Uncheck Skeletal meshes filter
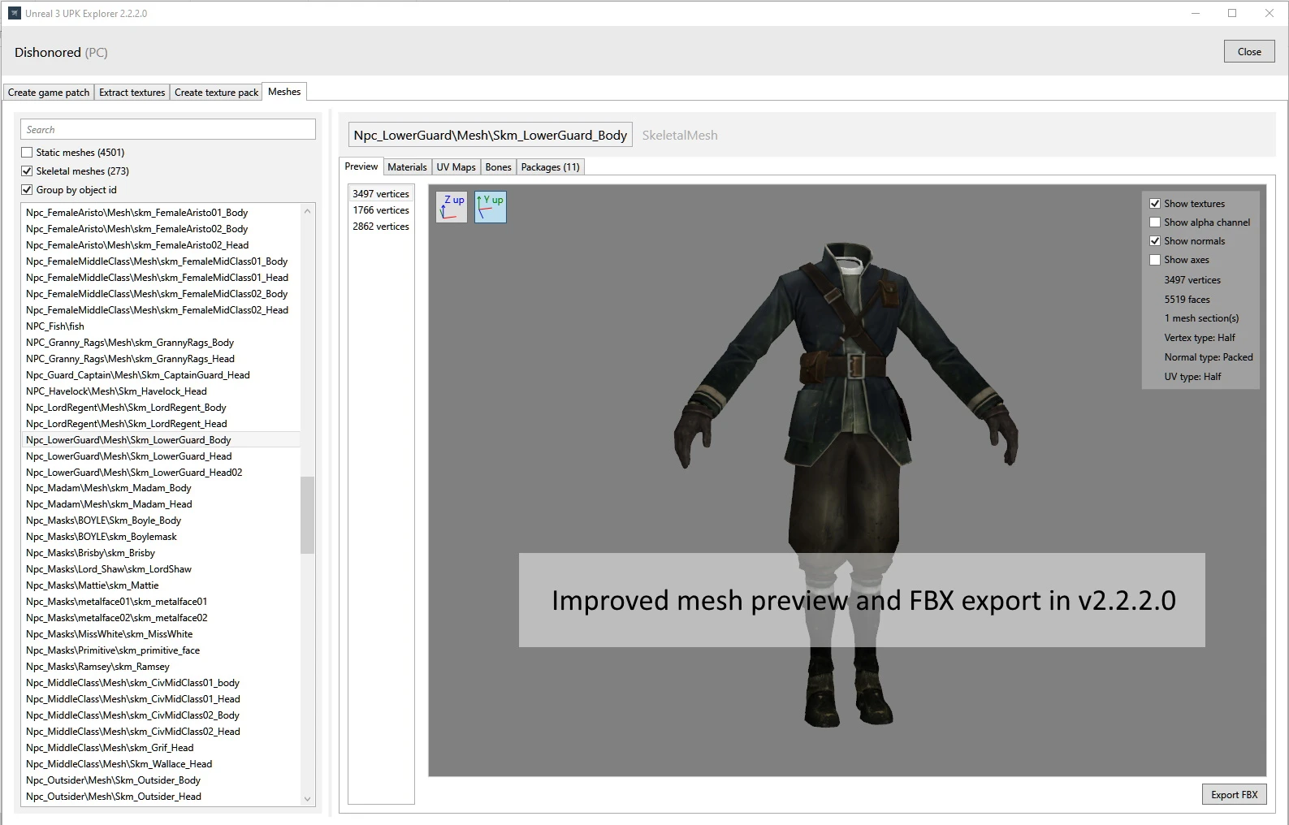The width and height of the screenshot is (1289, 825). click(27, 171)
